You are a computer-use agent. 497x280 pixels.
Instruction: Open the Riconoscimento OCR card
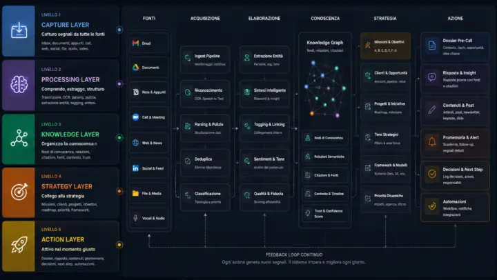point(205,94)
